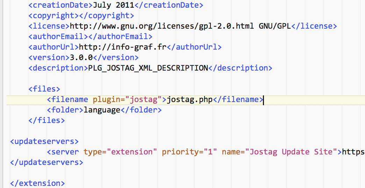Click the opening <authorEmail> tag
This screenshot has width=365, height=188.
click(58, 37)
